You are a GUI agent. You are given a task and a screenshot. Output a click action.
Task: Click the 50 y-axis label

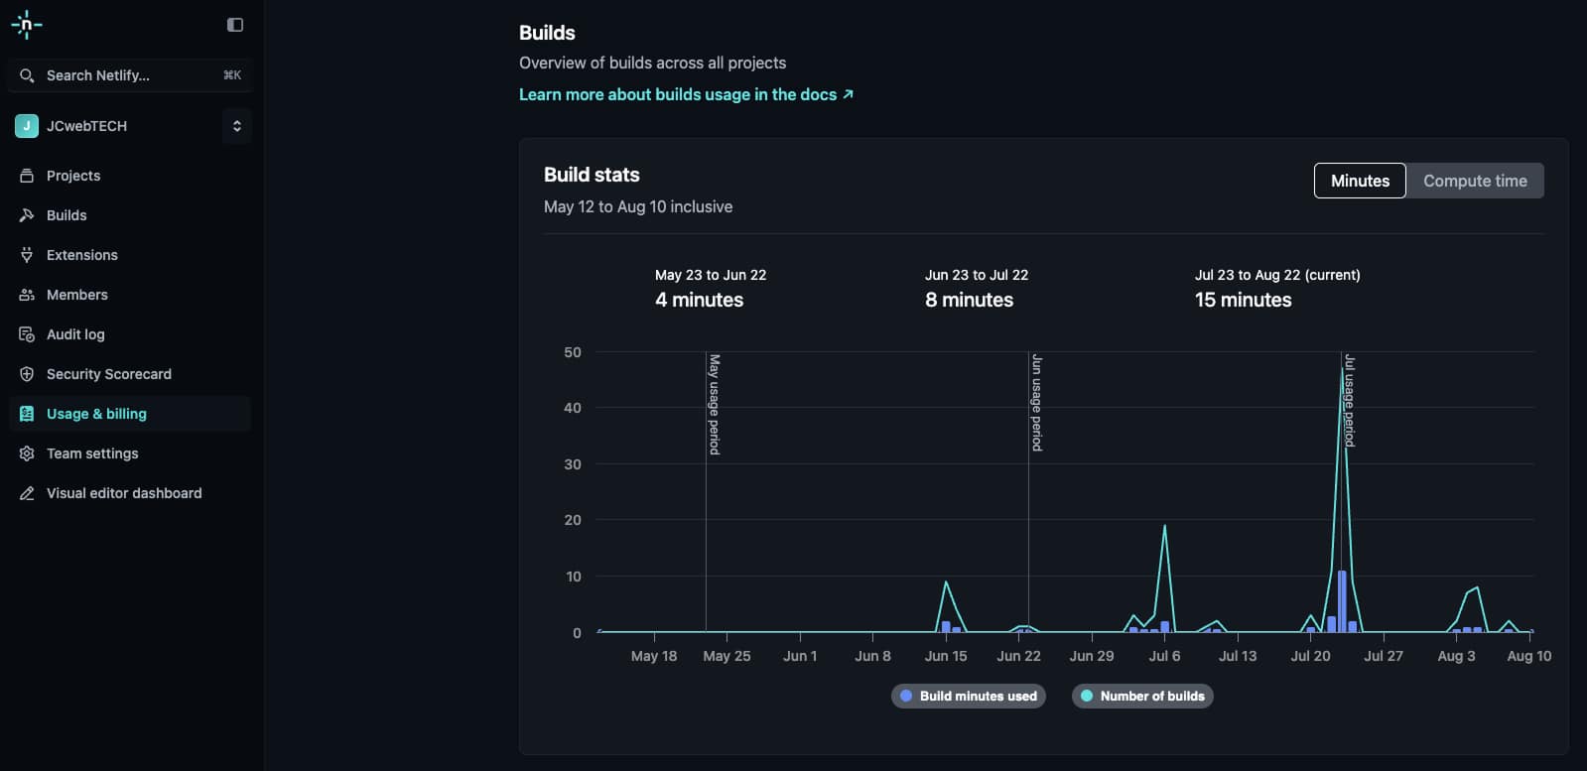tap(573, 352)
